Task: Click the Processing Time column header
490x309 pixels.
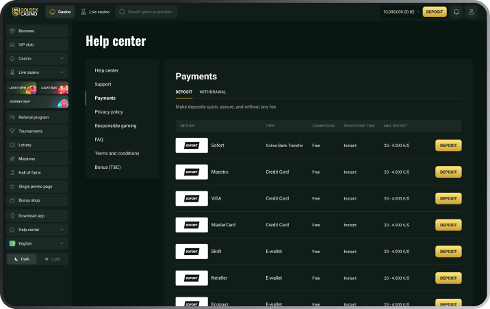Action: click(359, 126)
